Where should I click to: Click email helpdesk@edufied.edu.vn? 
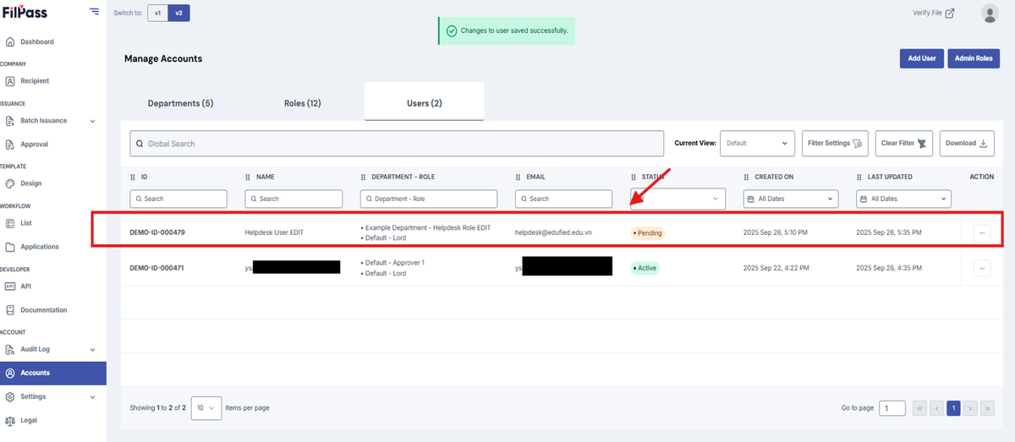point(553,232)
